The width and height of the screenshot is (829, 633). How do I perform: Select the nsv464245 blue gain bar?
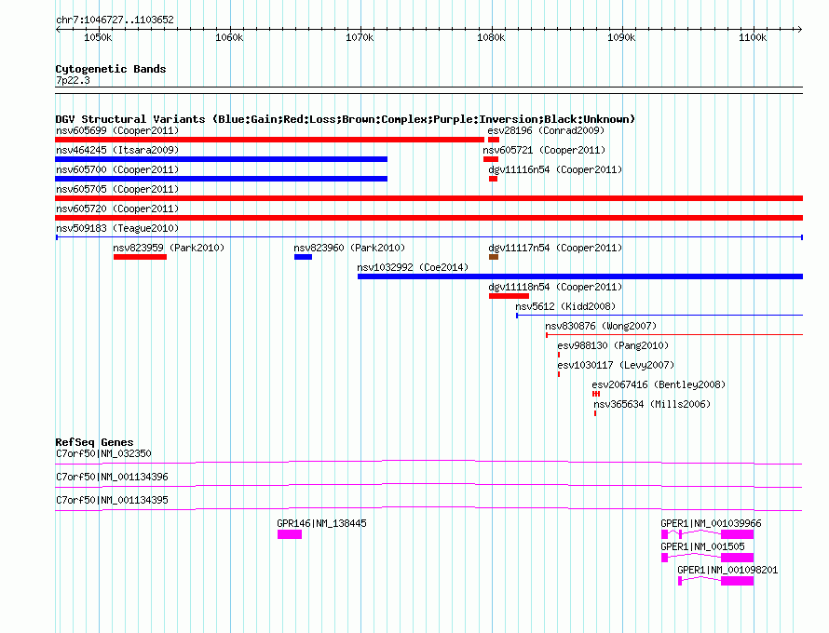(x=221, y=159)
